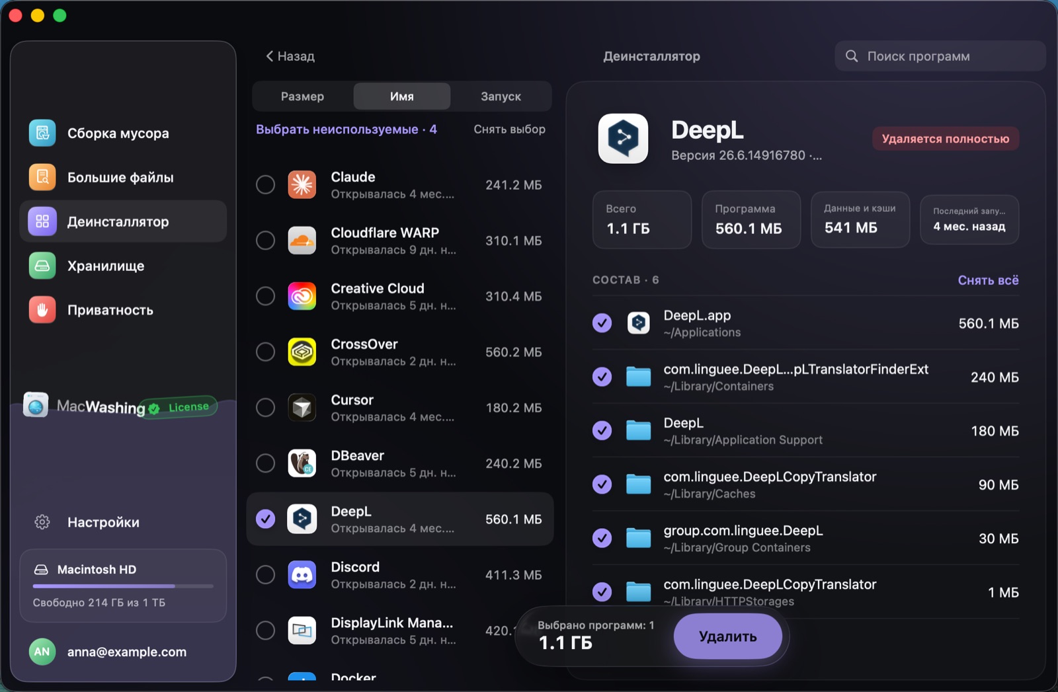The width and height of the screenshot is (1058, 692).
Task: Click the Удаляется полностью status badge
Action: (946, 139)
